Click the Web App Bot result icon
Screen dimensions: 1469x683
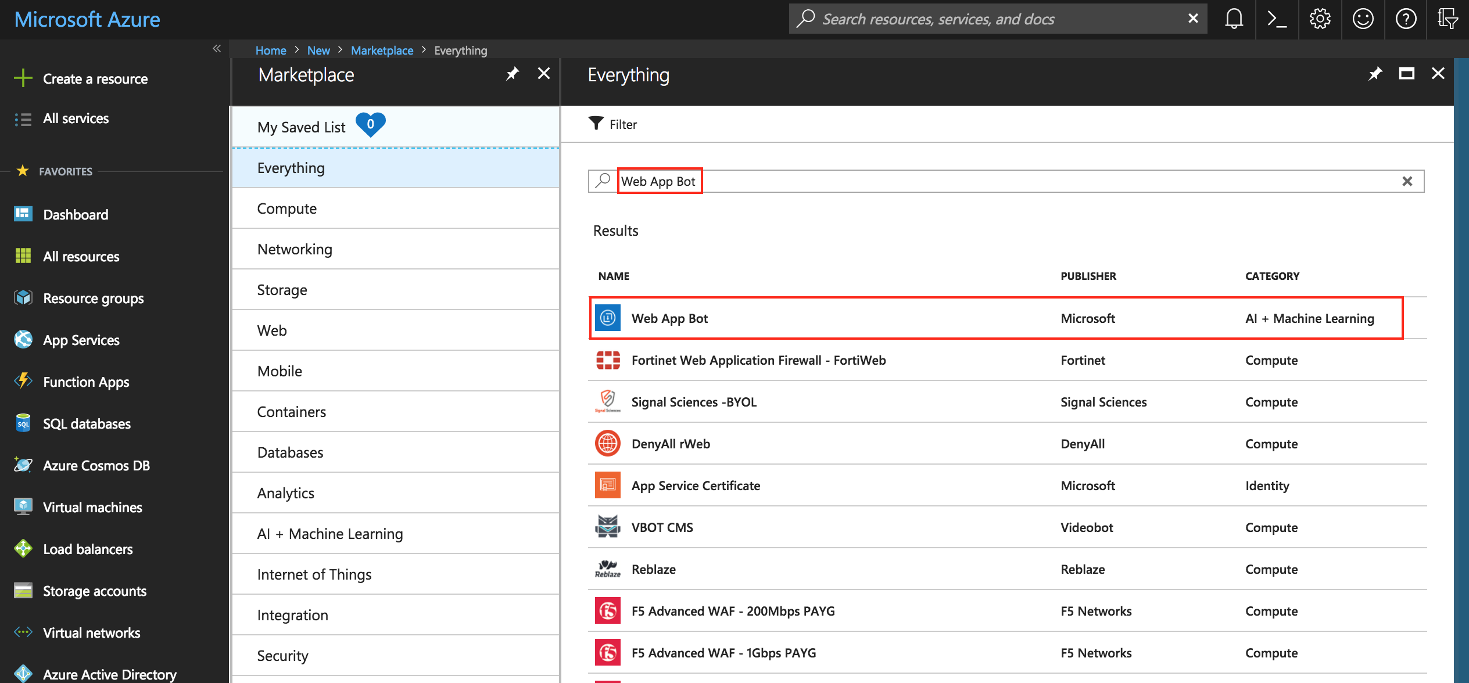608,318
